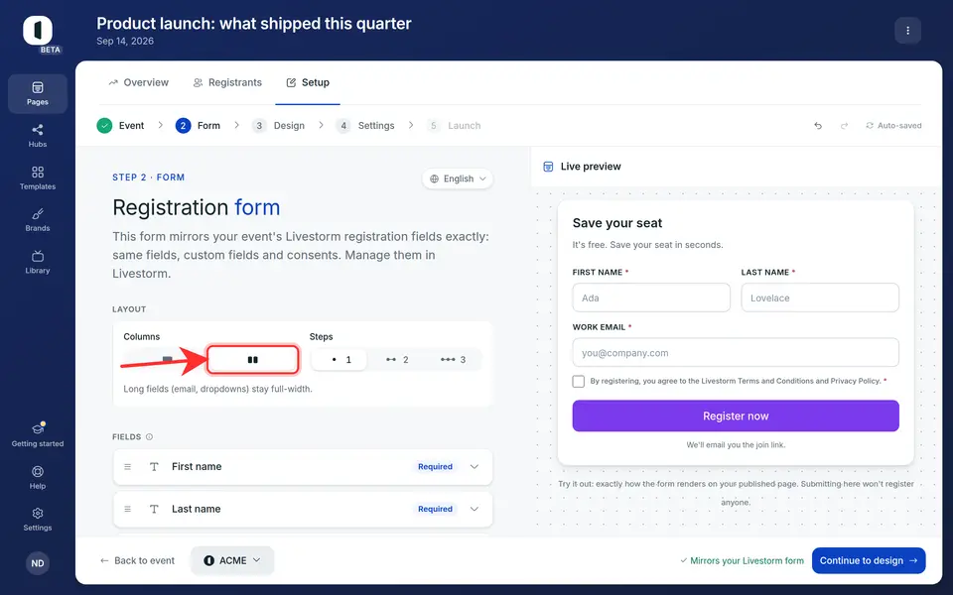
Task: Click into the Work Email input field
Action: pyautogui.click(x=736, y=353)
